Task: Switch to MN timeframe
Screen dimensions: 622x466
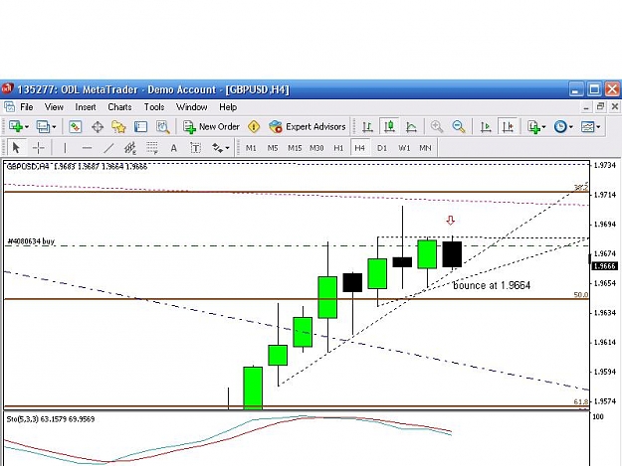Action: [425, 148]
